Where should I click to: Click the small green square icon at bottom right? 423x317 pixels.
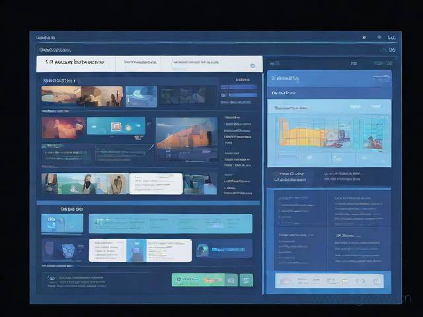click(246, 280)
